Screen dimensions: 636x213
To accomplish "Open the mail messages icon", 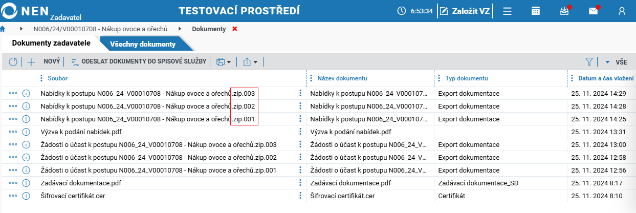I will pyautogui.click(x=594, y=11).
